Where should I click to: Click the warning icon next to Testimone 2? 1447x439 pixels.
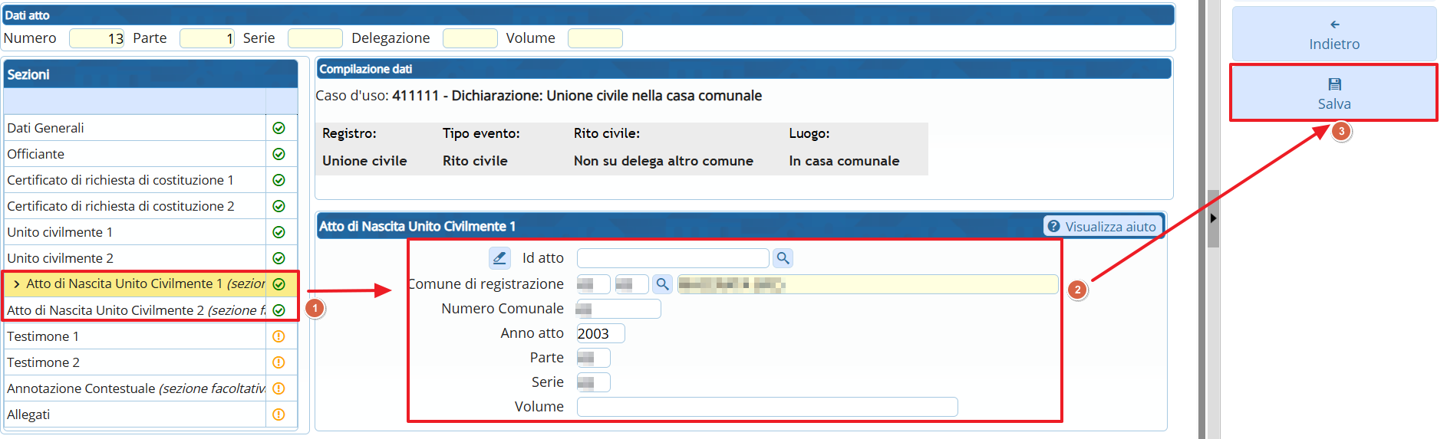coord(279,362)
